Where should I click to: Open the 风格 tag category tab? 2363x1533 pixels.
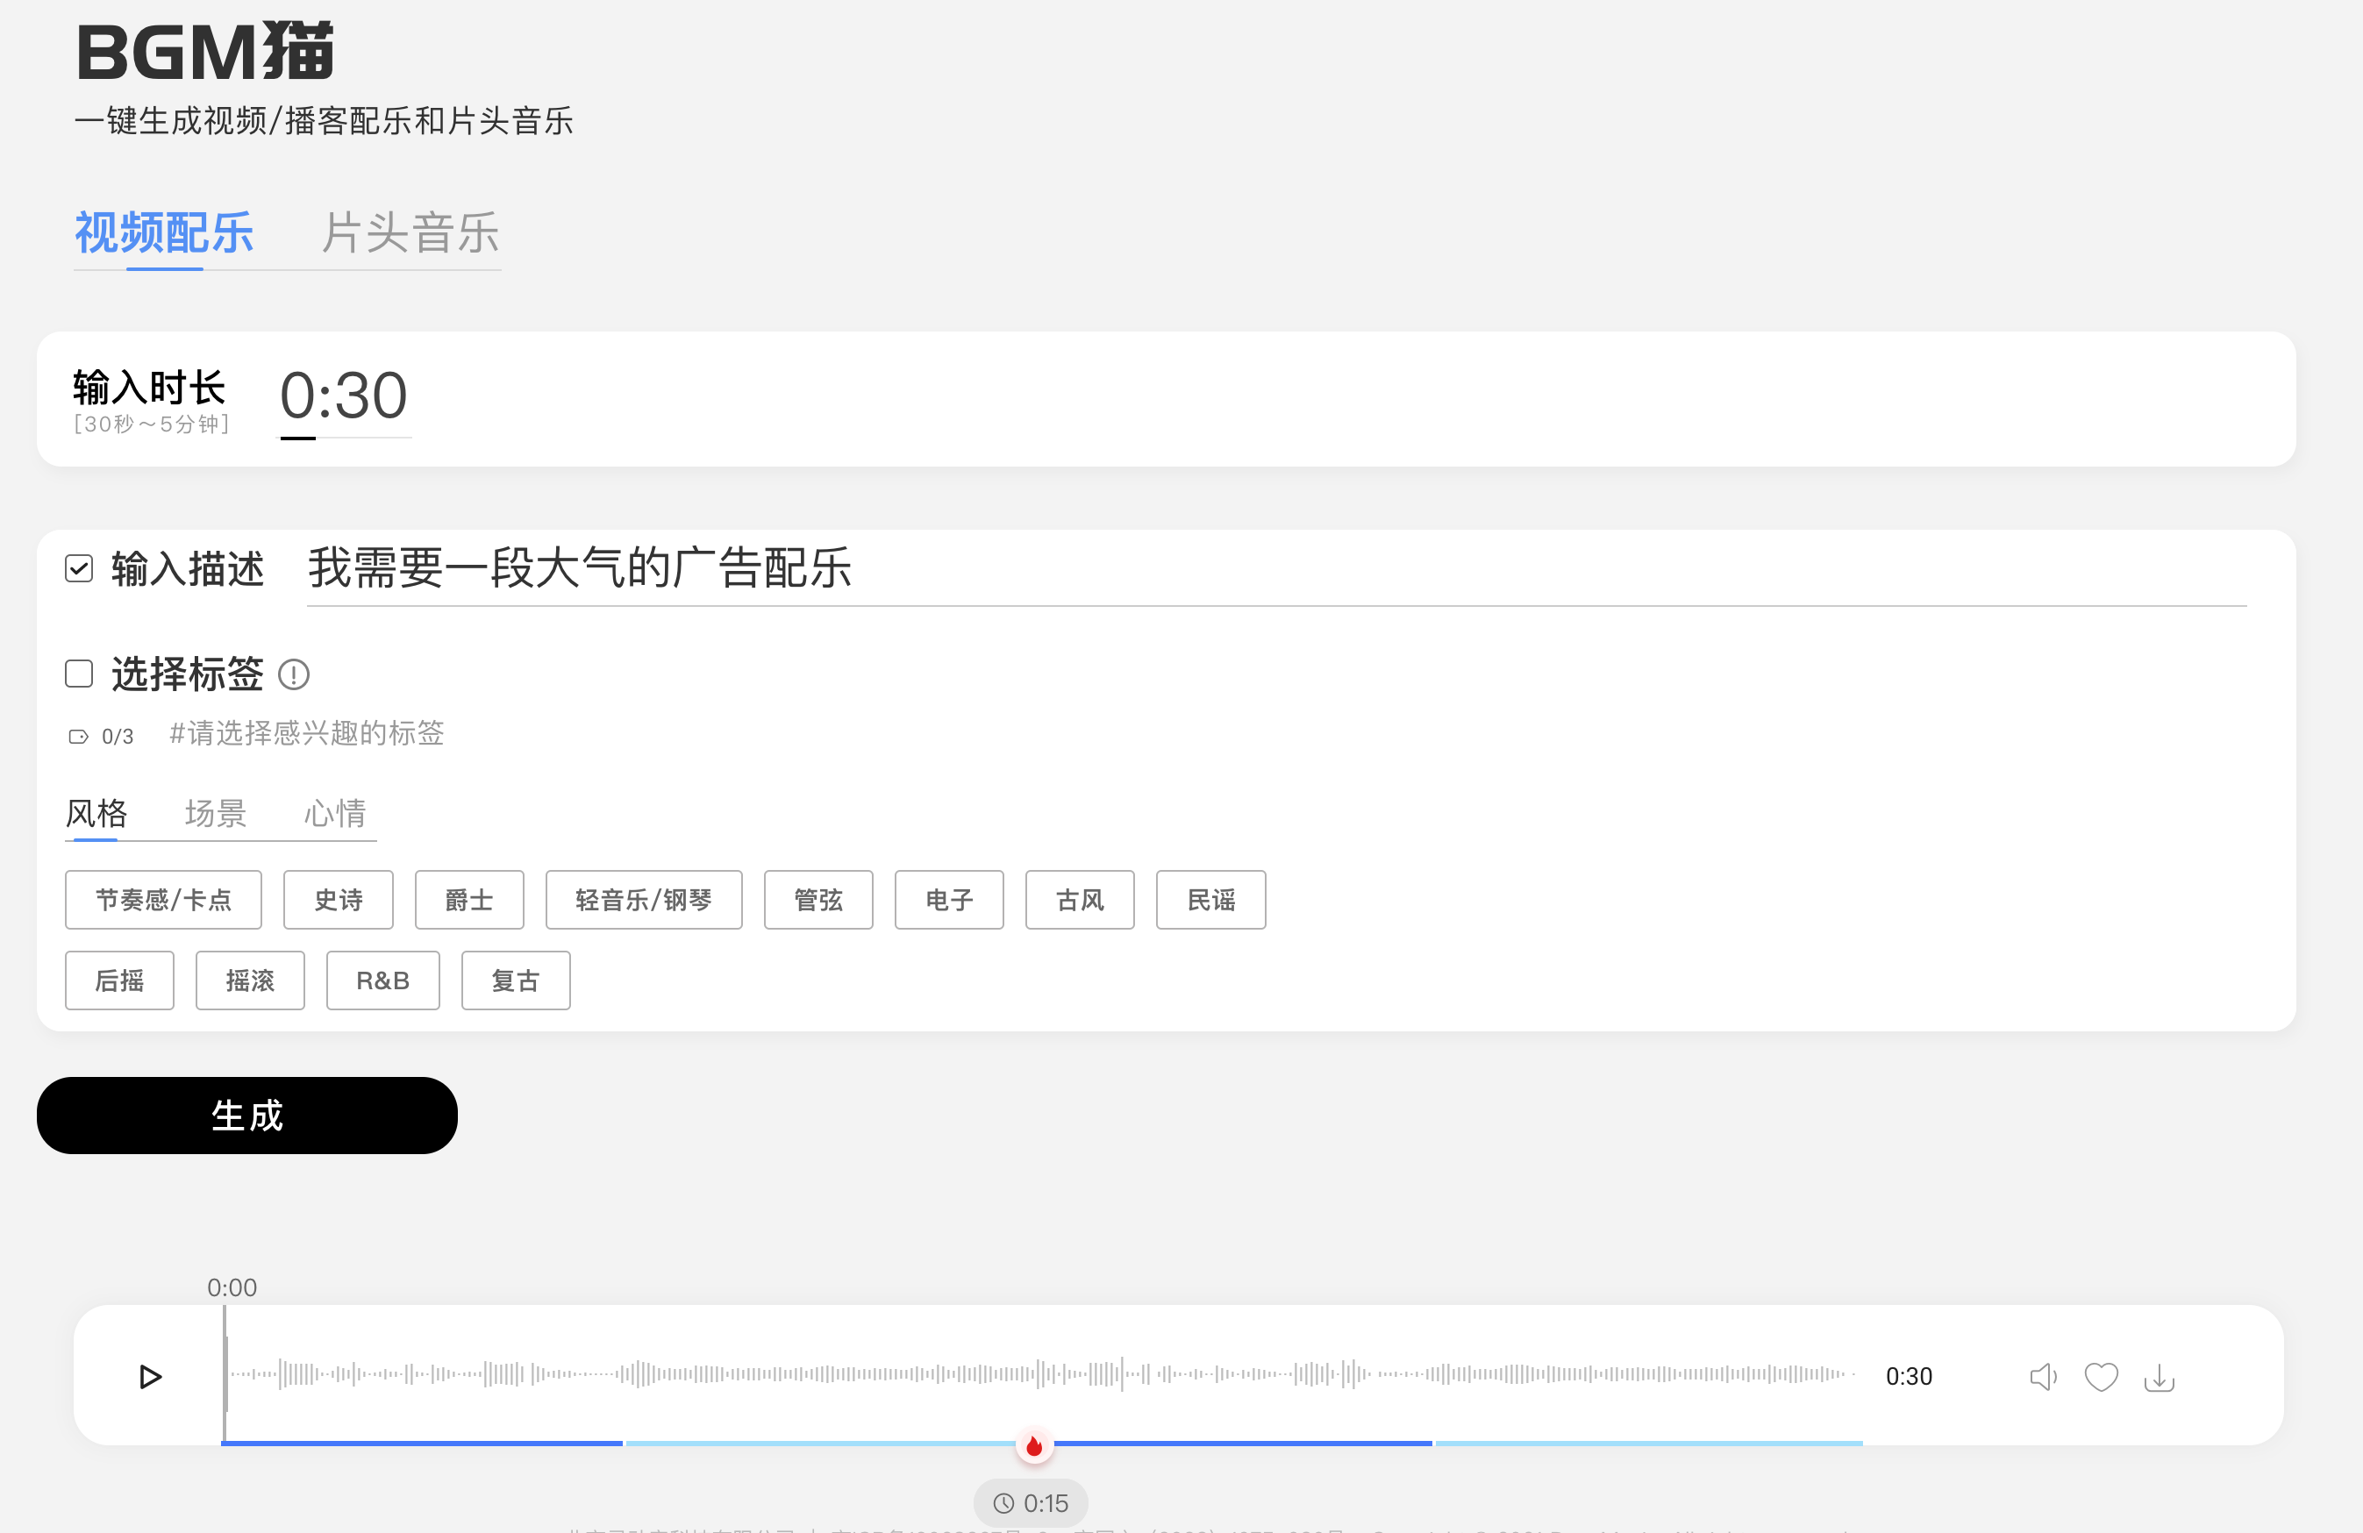coord(96,813)
